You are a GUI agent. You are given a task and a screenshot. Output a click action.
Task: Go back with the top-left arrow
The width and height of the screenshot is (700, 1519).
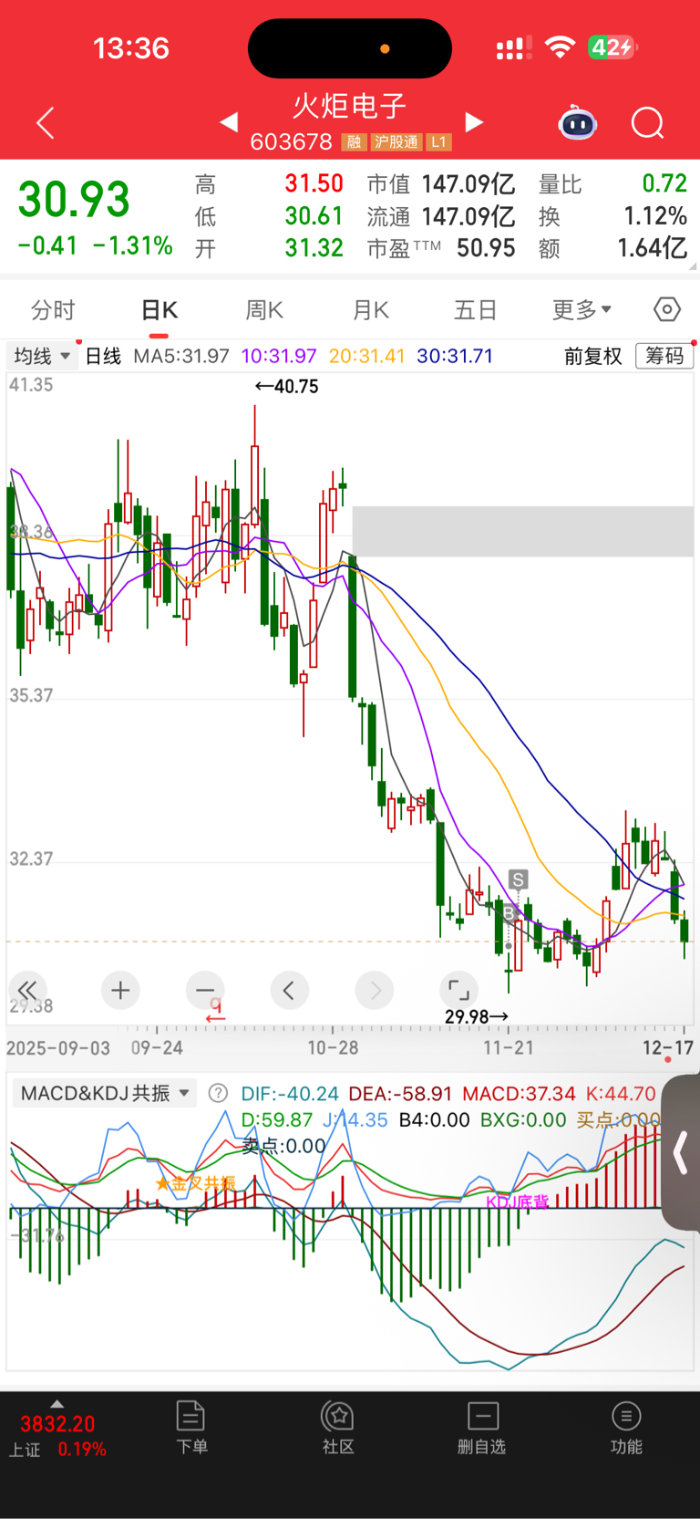pos(46,122)
